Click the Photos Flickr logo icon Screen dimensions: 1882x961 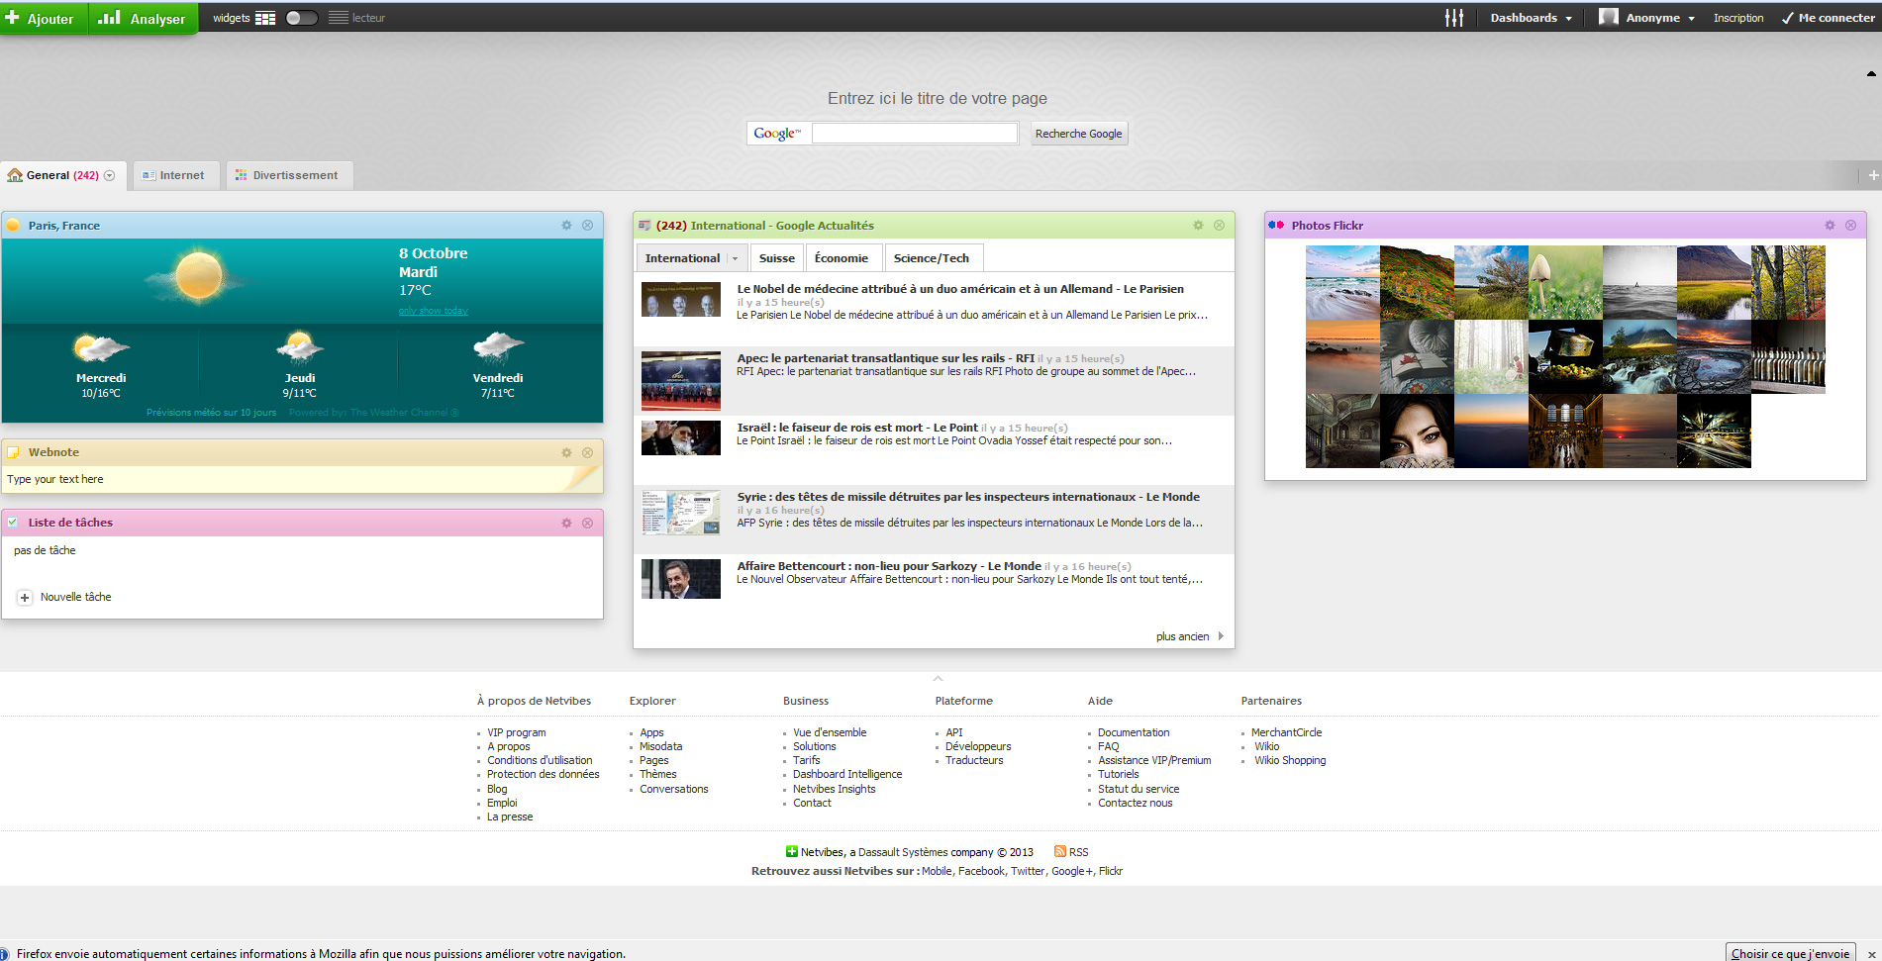click(x=1276, y=226)
